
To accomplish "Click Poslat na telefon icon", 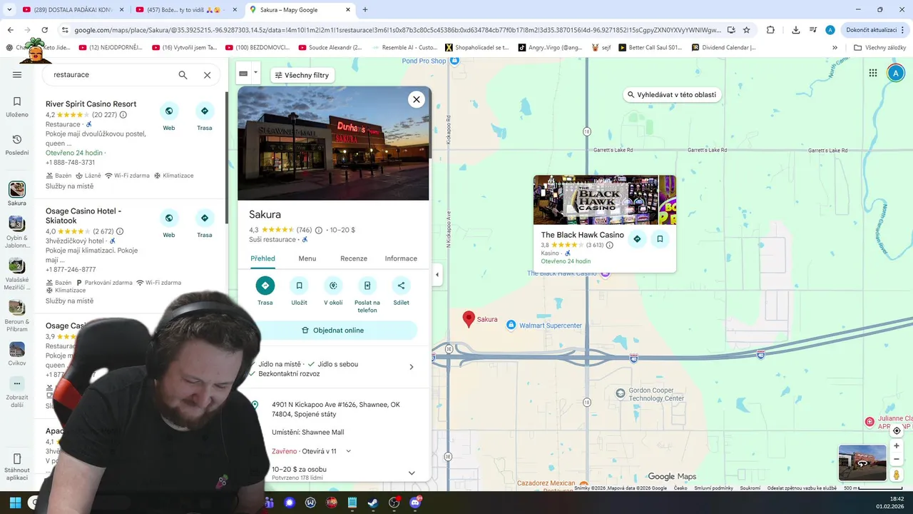I will click(x=367, y=286).
